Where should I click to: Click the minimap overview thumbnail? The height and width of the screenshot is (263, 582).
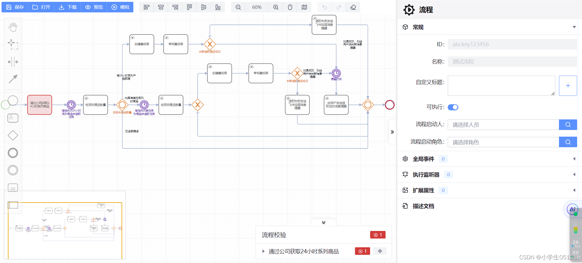pyautogui.click(x=65, y=225)
